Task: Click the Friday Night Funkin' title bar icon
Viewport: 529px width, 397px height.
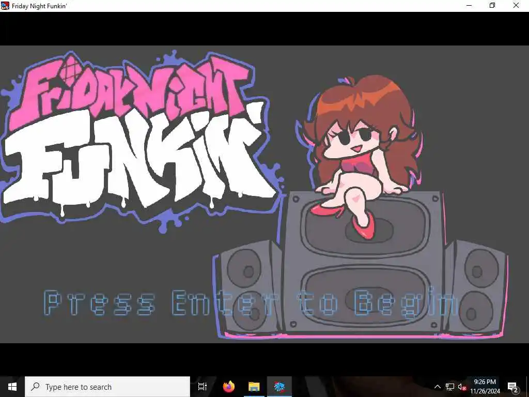Action: tap(5, 6)
